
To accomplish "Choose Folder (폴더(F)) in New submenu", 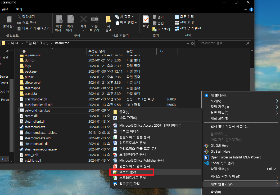I will coord(156,112).
